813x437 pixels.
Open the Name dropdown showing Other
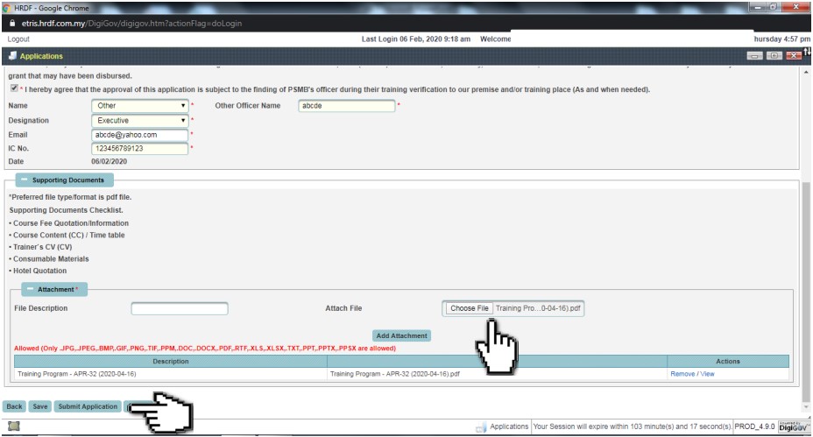tap(140, 106)
